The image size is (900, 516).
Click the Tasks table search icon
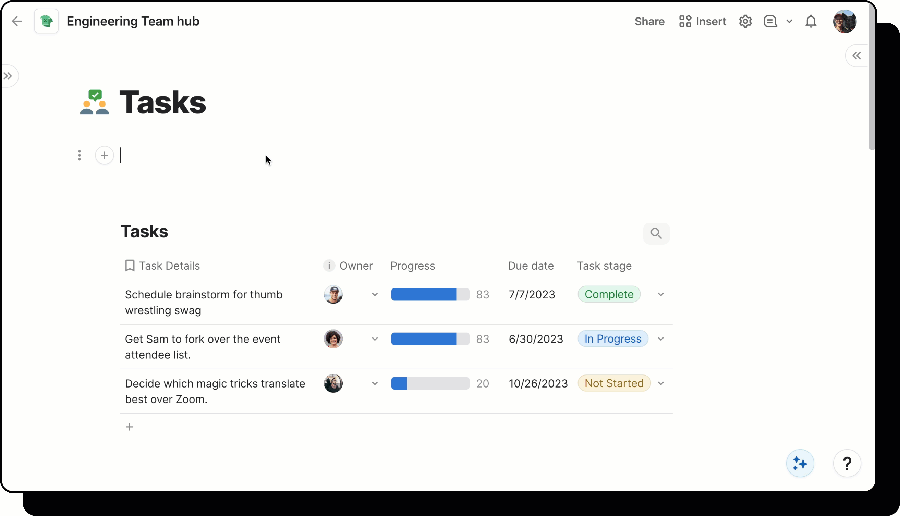pyautogui.click(x=656, y=234)
